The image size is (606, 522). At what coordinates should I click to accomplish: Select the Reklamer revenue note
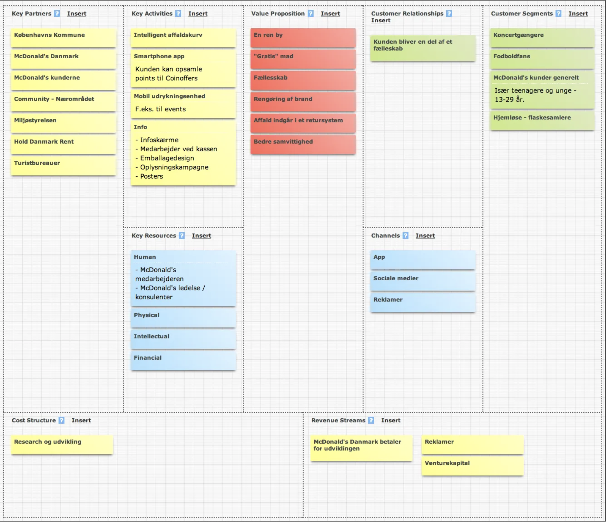pos(473,445)
